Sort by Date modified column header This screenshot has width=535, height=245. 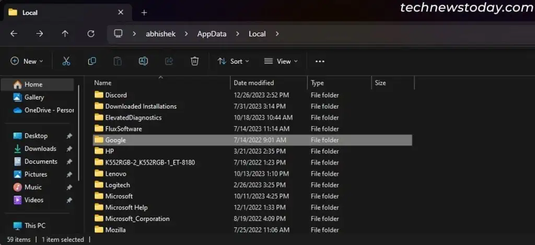pyautogui.click(x=254, y=83)
